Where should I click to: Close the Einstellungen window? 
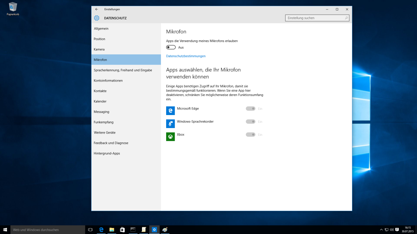(x=347, y=9)
